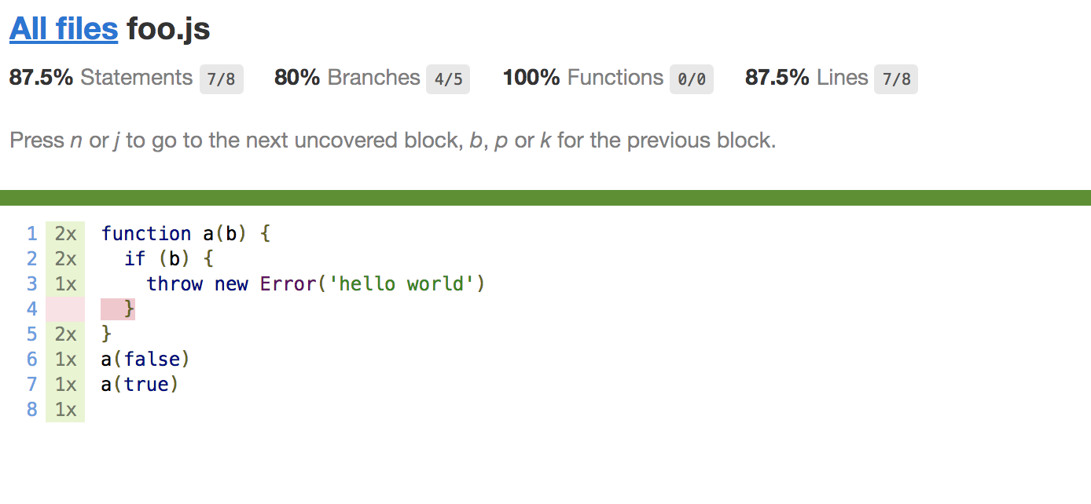The height and width of the screenshot is (504, 1091).
Task: Open the All files link
Action: 64,30
